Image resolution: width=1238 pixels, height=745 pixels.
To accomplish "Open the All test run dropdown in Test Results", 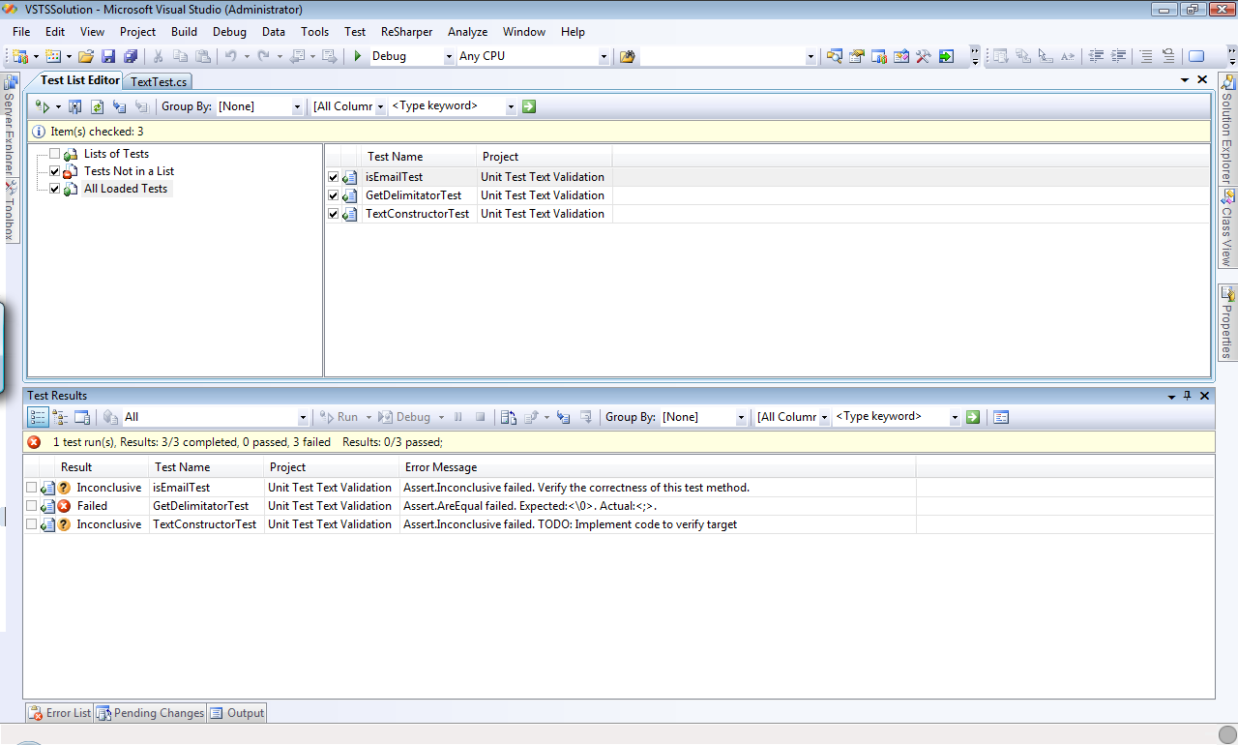I will point(303,417).
